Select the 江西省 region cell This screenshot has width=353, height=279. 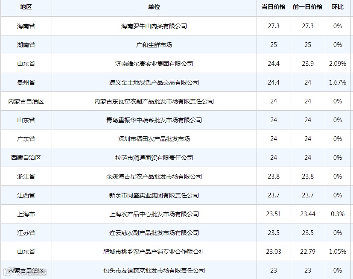click(x=26, y=195)
